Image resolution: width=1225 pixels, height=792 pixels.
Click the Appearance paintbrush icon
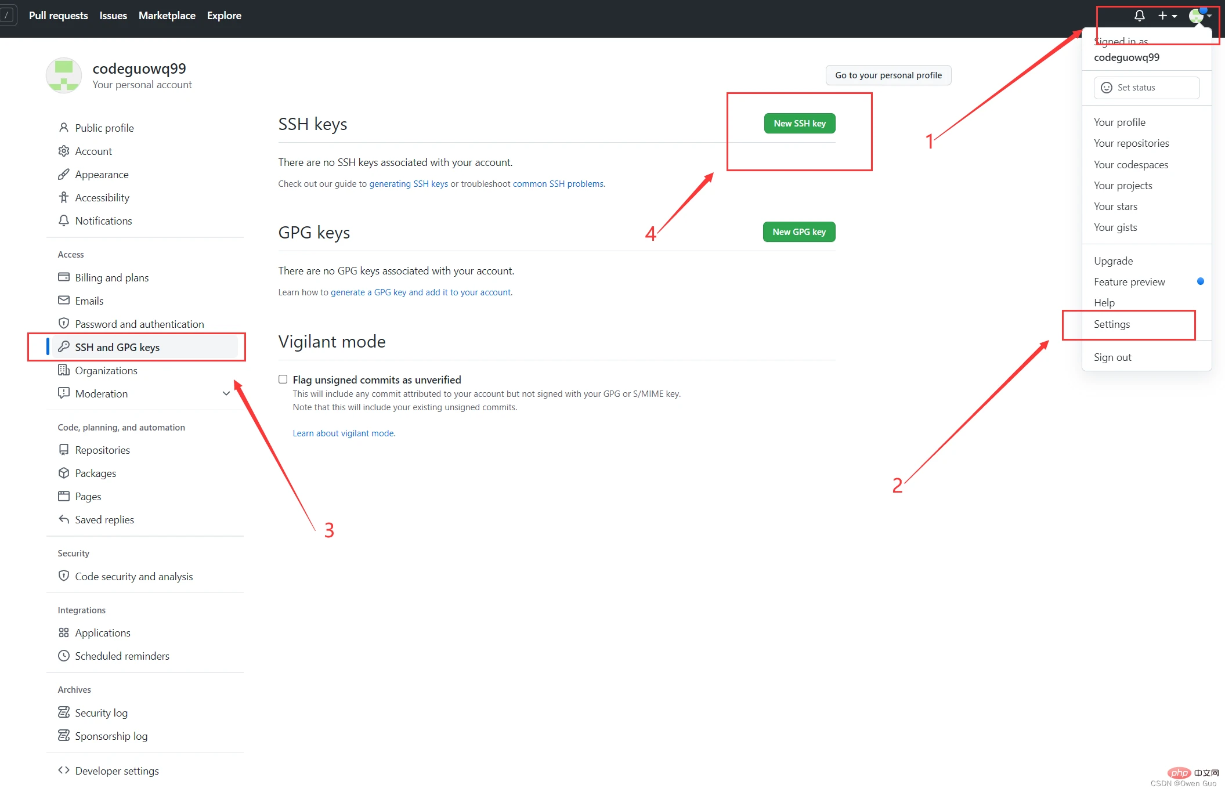tap(64, 174)
